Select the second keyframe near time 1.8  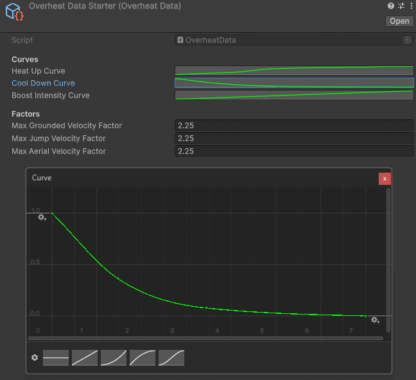tap(118, 279)
